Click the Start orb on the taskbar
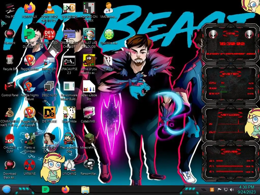The image size is (260, 195). point(6,189)
